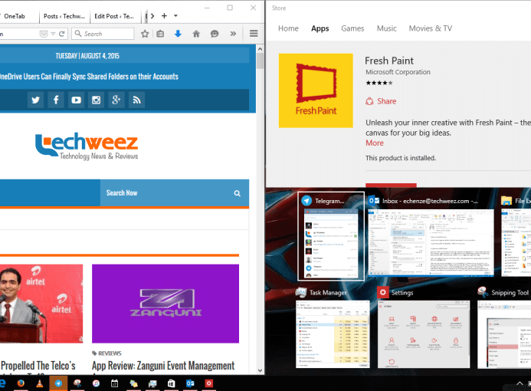This screenshot has height=391, width=531.
Task: Expand description with More link
Action: pos(375,143)
